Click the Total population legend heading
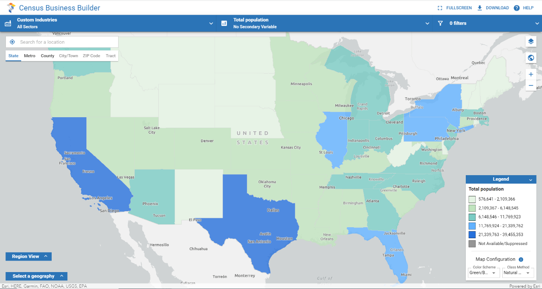The width and height of the screenshot is (542, 289). coord(486,189)
